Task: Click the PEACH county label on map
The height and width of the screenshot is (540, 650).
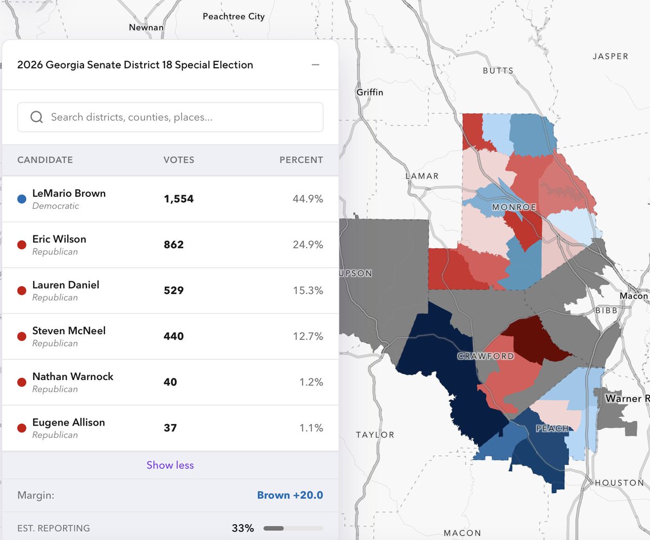Action: [x=552, y=428]
